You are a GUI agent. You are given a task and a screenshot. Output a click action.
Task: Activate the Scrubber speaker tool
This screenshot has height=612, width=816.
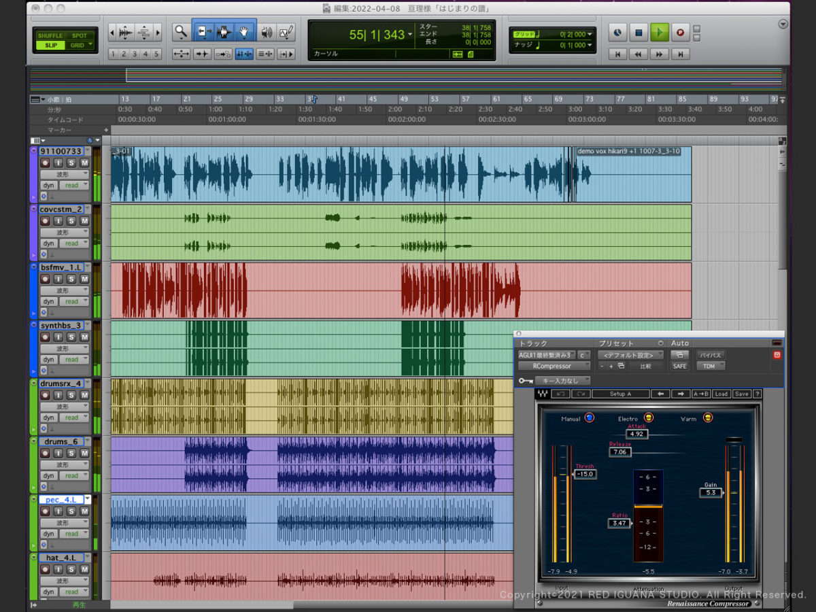point(267,32)
